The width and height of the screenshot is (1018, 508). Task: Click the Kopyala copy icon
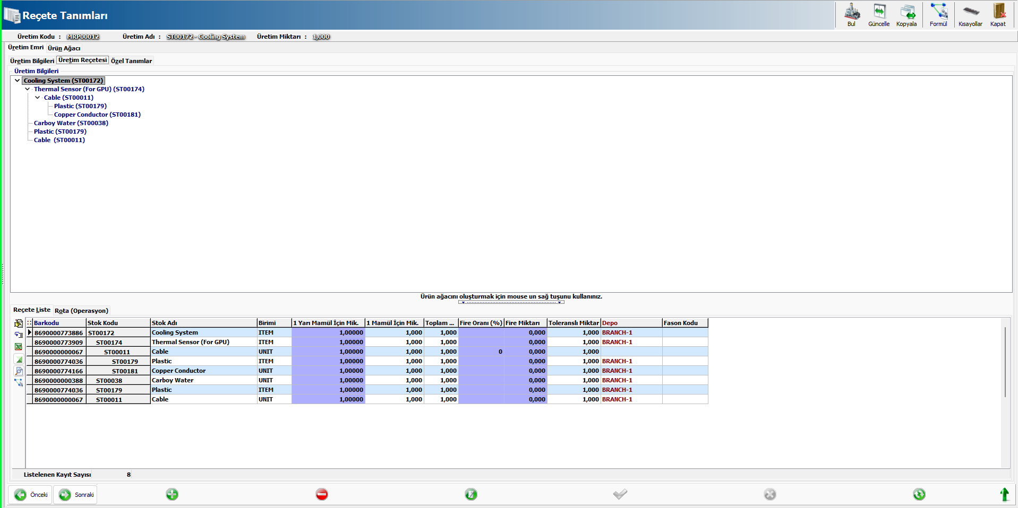(906, 14)
